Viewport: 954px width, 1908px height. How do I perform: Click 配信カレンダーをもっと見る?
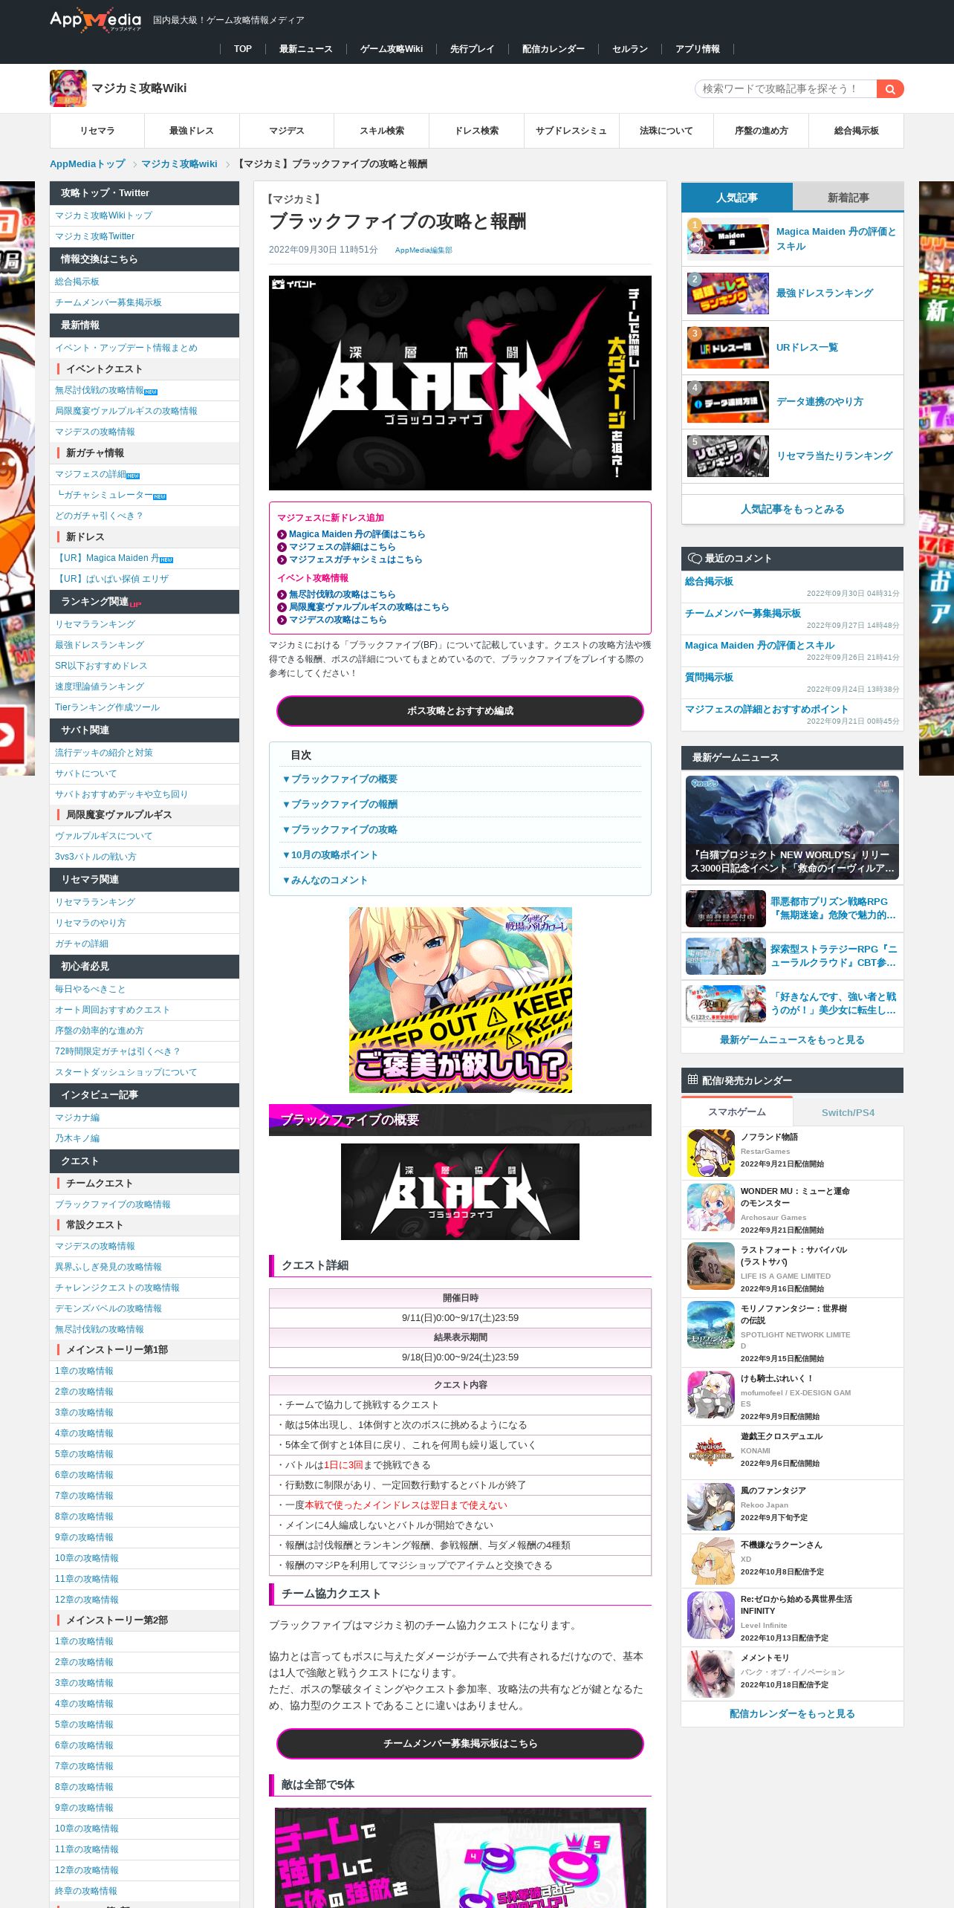[x=792, y=1714]
